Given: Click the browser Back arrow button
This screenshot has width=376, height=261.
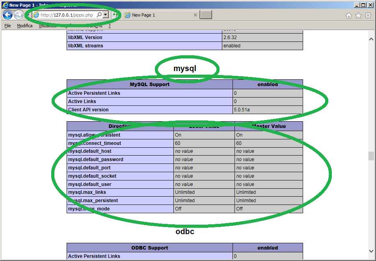Looking at the screenshot, I should pyautogui.click(x=7, y=15).
